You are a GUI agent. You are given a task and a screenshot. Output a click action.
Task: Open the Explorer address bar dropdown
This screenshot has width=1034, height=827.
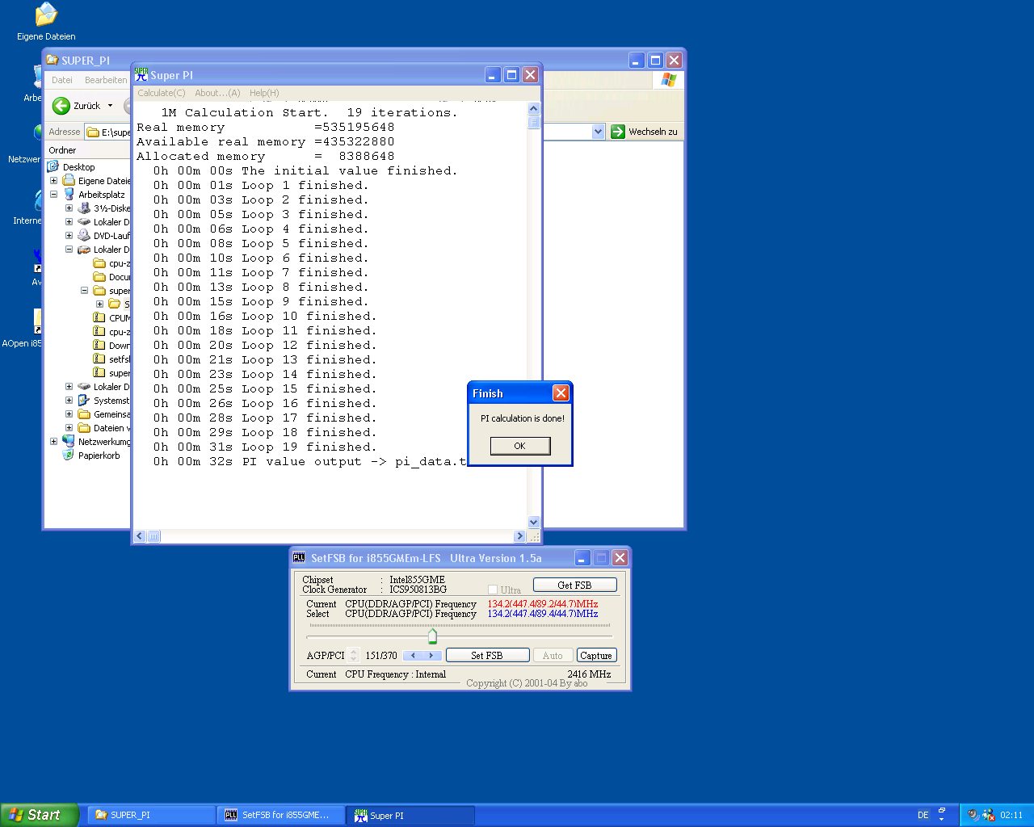(598, 132)
